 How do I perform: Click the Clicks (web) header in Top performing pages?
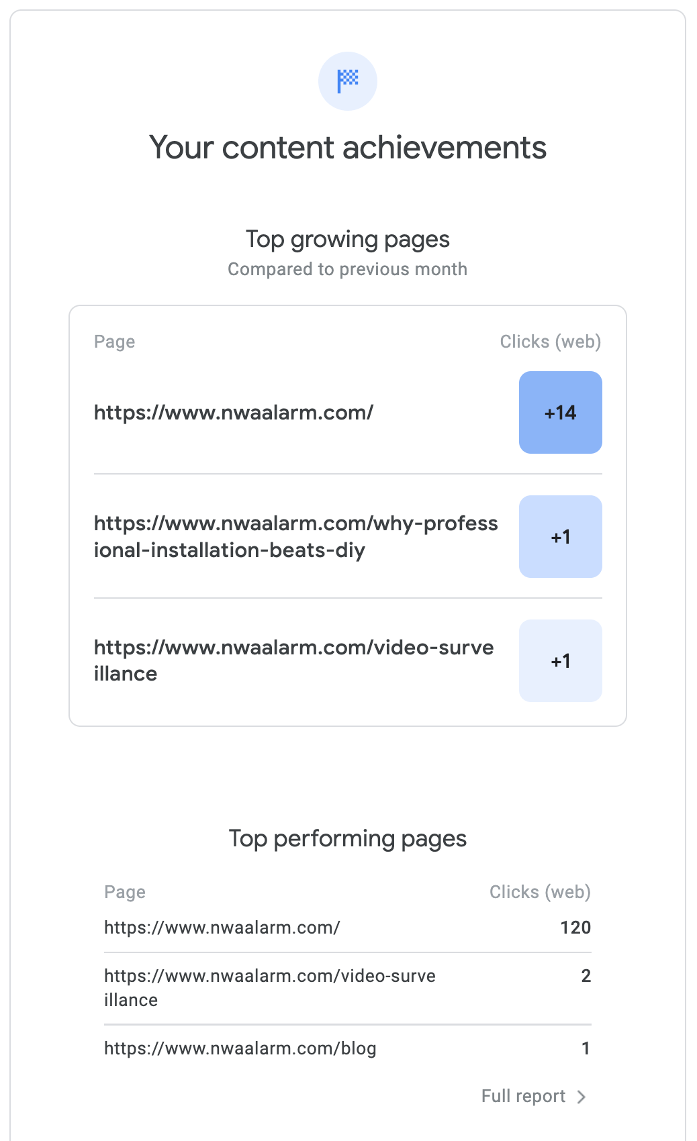(x=540, y=892)
